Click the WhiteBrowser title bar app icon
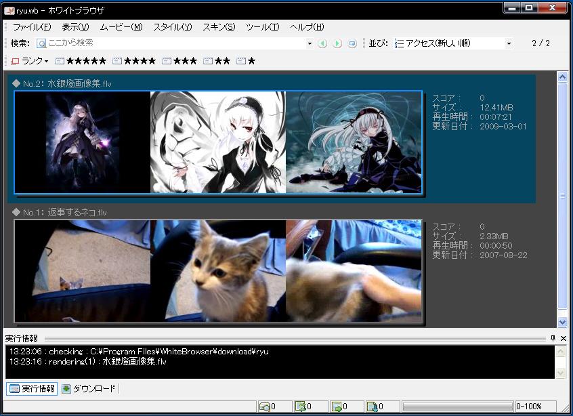573x416 pixels. [x=9, y=11]
